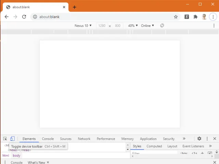The image size is (219, 164).
Task: Select the body breadcrumb element
Action: 17,155
